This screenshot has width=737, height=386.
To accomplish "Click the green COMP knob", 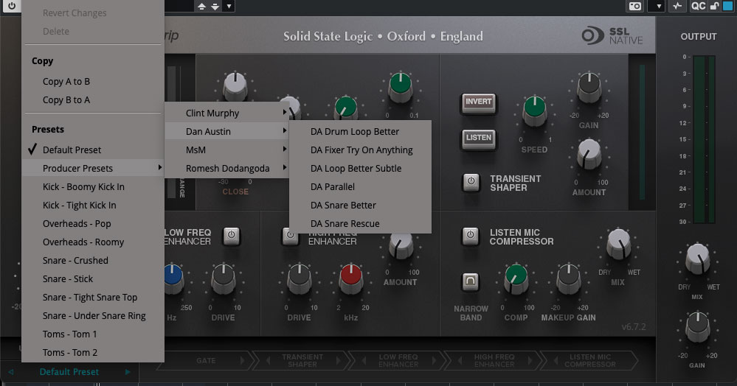I will 516,278.
